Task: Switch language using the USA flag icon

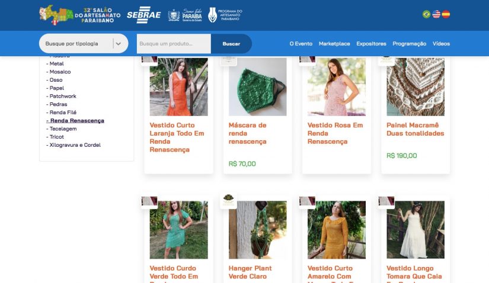Action: point(436,14)
